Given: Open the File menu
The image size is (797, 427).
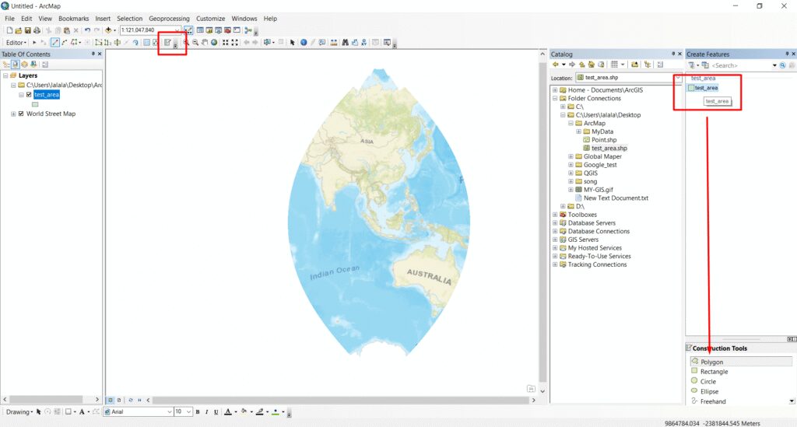Looking at the screenshot, I should click(9, 19).
